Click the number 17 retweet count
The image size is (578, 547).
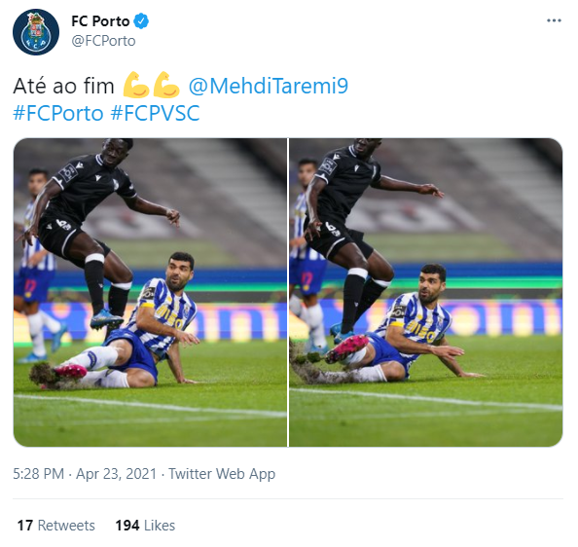click(25, 526)
